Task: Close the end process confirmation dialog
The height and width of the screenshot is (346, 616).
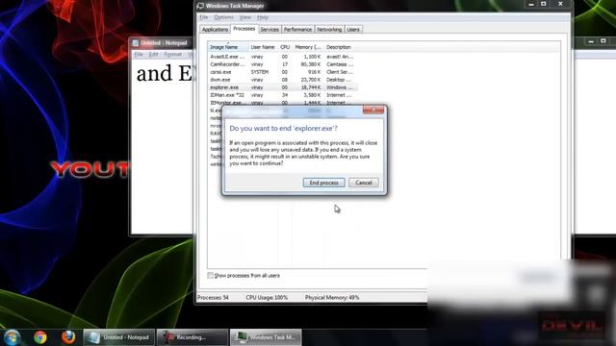Action: 373,110
